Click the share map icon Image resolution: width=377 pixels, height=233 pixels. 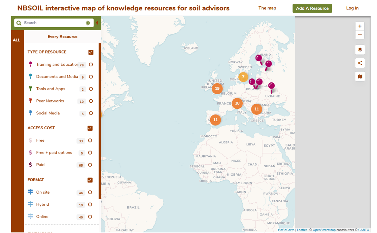(x=359, y=63)
